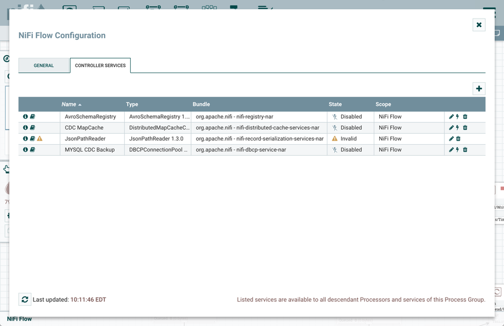504x326 pixels.
Task: Select the Controller Services tab
Action: pos(100,66)
